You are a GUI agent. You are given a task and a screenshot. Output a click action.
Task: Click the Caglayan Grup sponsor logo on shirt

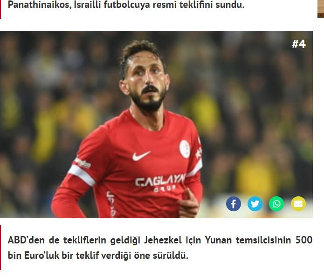point(160,182)
